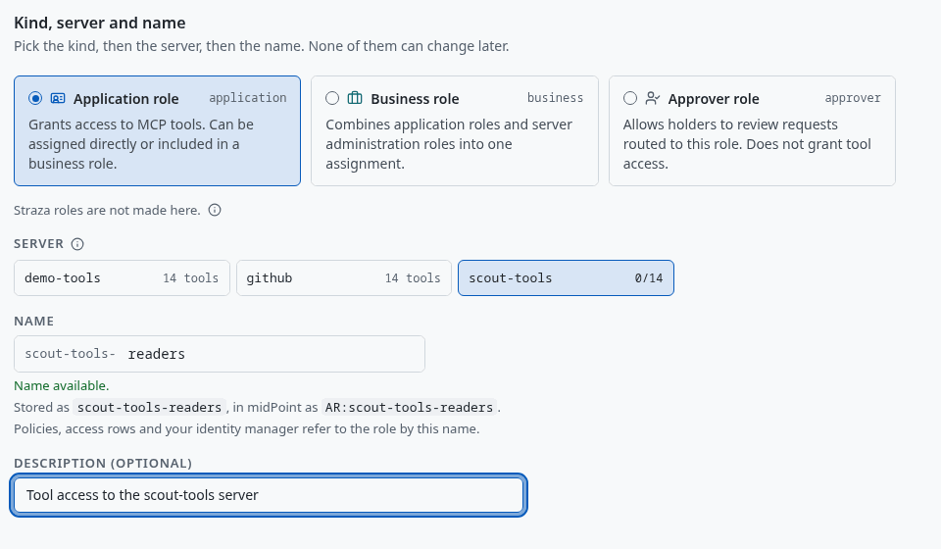Click the Approver role person-check icon
The width and height of the screenshot is (941, 549).
coord(653,98)
